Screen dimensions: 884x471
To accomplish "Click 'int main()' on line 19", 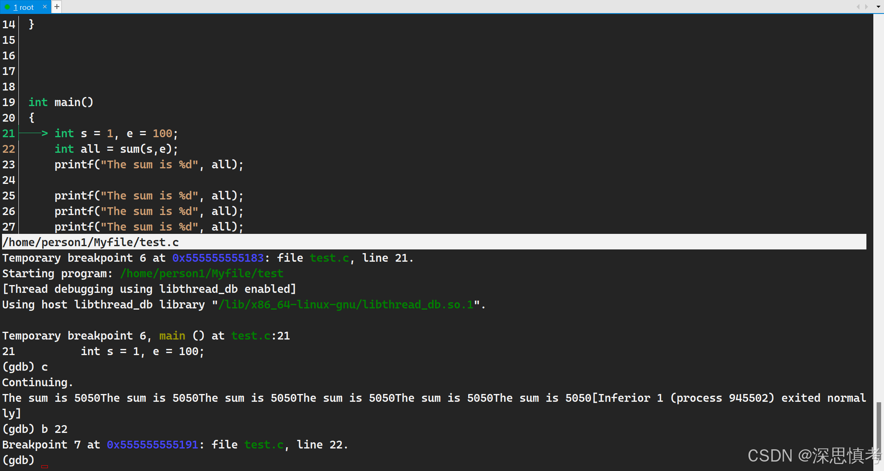I will point(61,102).
